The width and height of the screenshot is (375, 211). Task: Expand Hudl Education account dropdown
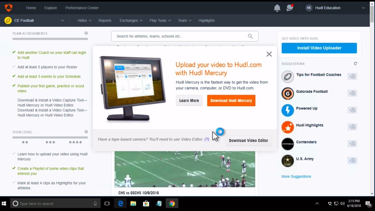(x=363, y=8)
